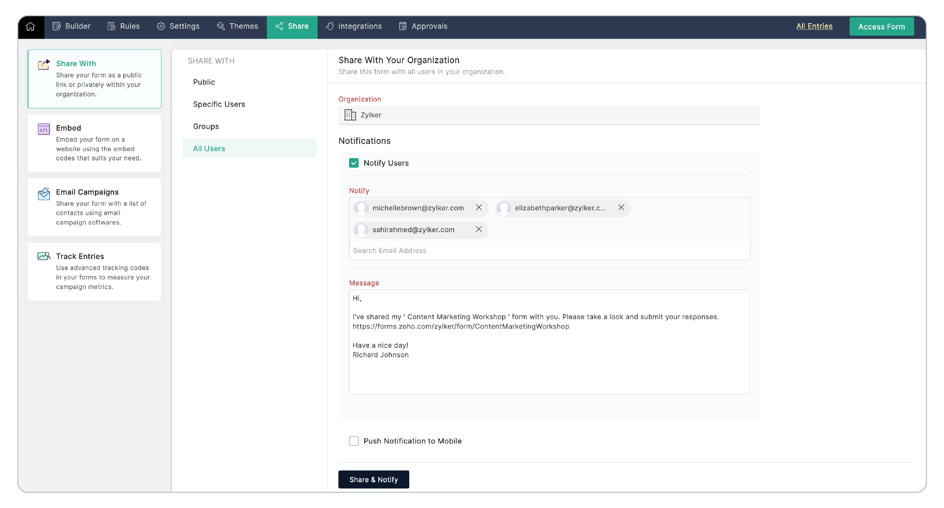Open the Integrations tab
The image size is (944, 508).
[354, 26]
